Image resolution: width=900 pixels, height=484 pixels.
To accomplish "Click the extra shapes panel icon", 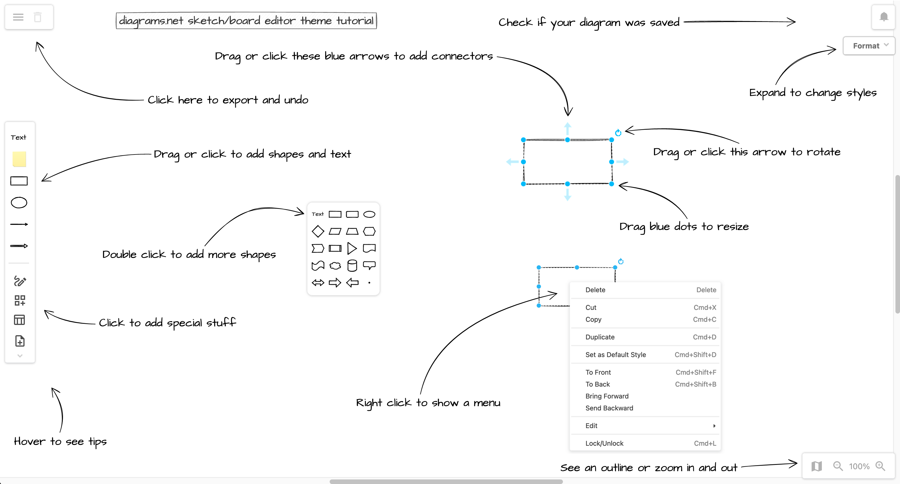I will (x=19, y=300).
